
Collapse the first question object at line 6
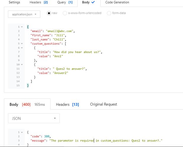[22, 48]
